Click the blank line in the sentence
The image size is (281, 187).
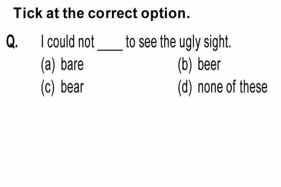coord(110,50)
